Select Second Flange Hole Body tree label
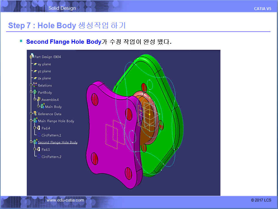 pyautogui.click(x=58, y=142)
